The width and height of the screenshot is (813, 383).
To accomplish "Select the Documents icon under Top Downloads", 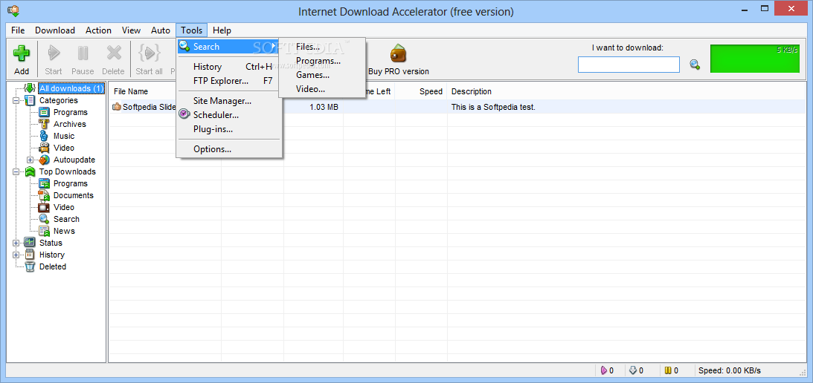I will coord(44,196).
